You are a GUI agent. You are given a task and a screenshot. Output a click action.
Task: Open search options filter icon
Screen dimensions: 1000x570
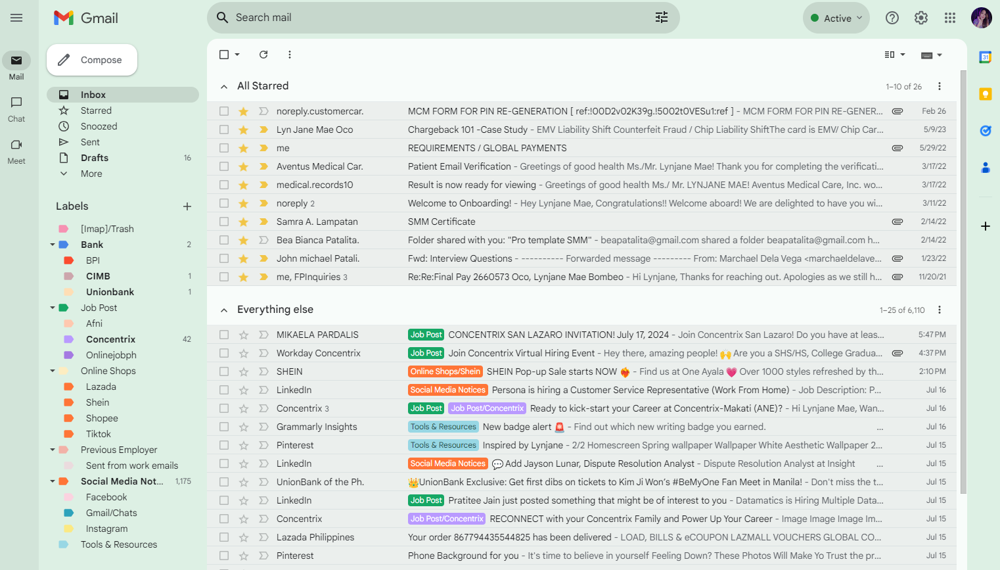[x=662, y=18]
